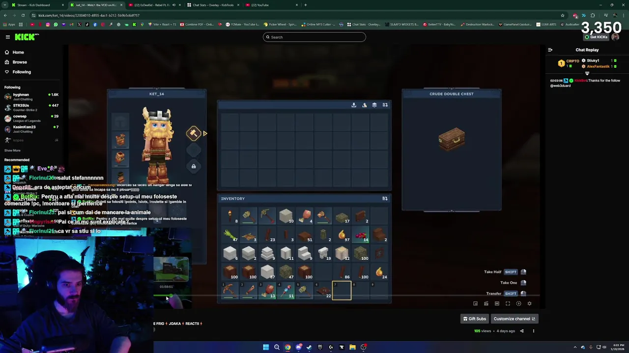This screenshot has height=353, width=629.
Task: Open Windows taskbar search
Action: [x=277, y=347]
